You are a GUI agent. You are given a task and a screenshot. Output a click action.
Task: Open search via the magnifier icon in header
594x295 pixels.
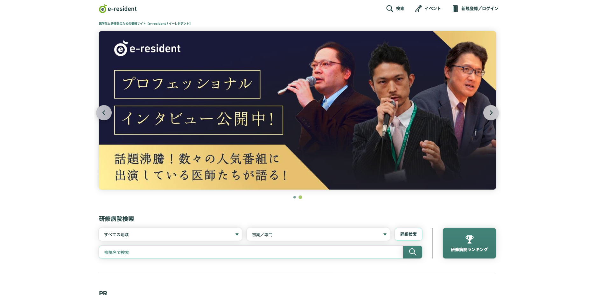389,9
